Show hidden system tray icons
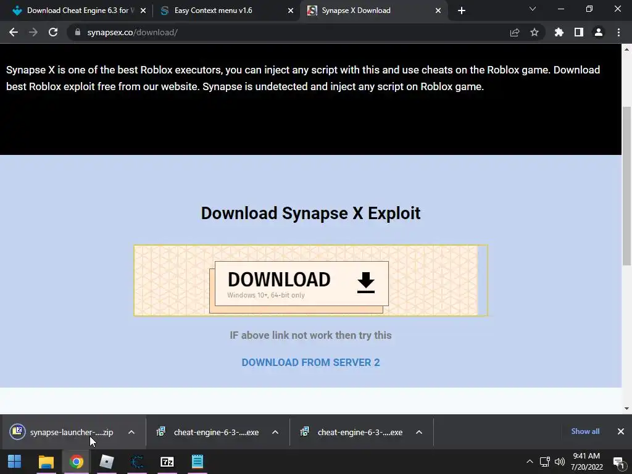This screenshot has width=632, height=474. tap(530, 462)
